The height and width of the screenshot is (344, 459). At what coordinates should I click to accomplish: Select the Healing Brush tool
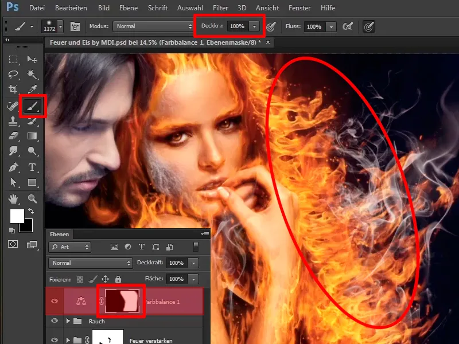pyautogui.click(x=13, y=106)
